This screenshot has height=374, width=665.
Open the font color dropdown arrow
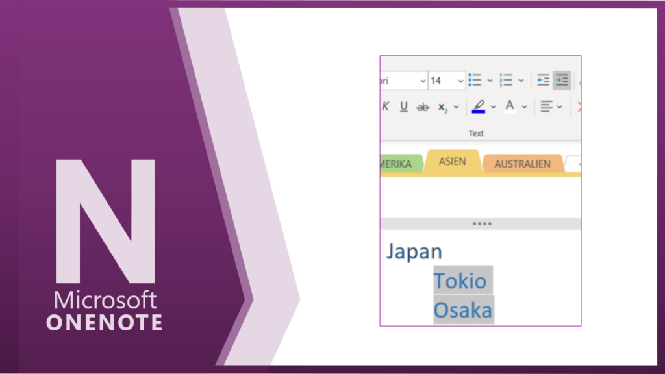point(524,106)
